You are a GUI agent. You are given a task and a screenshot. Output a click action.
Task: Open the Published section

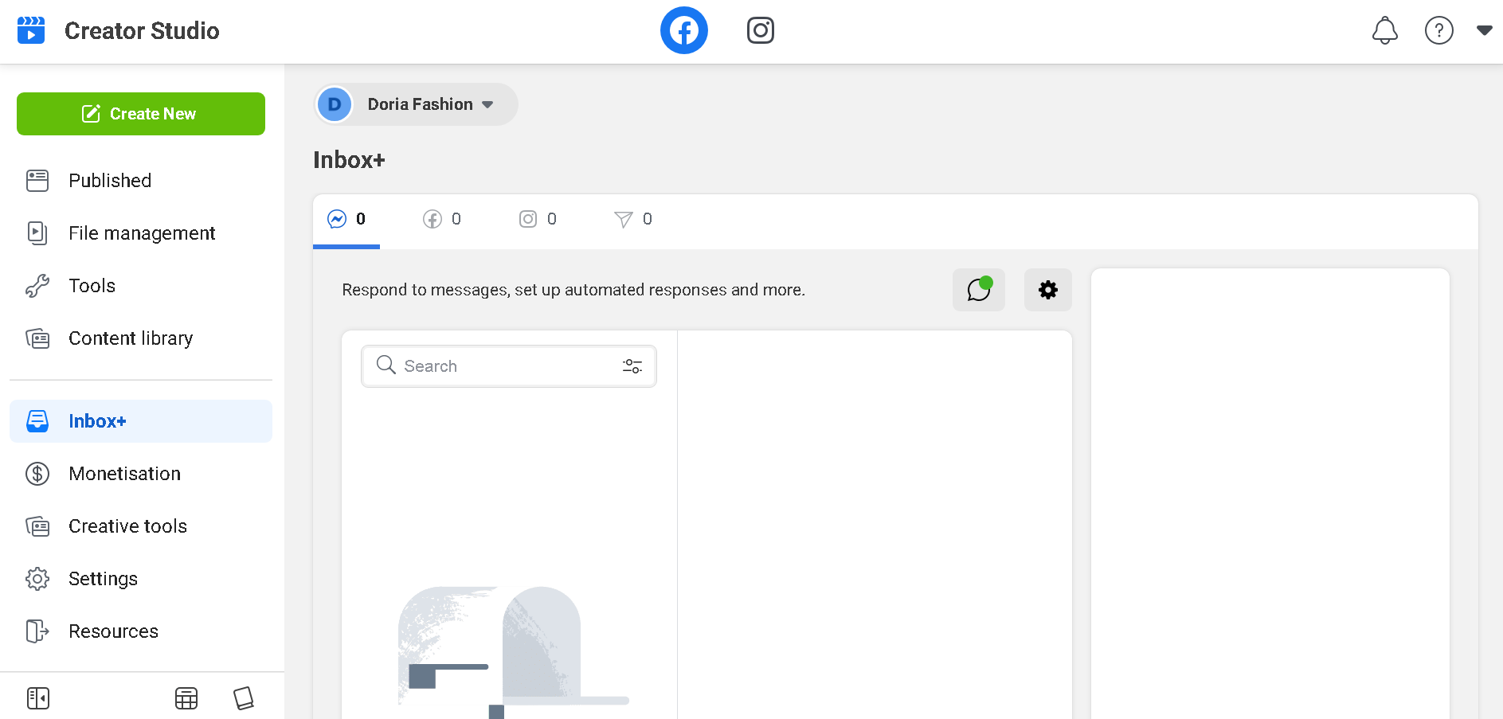click(x=141, y=181)
